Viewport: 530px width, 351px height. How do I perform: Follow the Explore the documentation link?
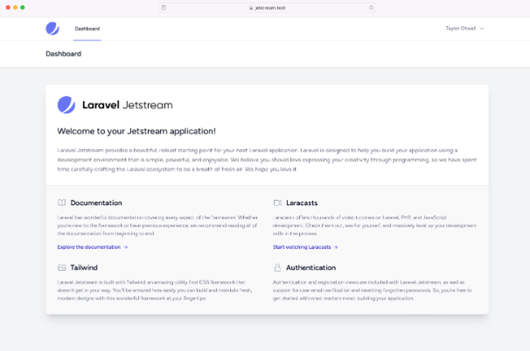click(89, 247)
